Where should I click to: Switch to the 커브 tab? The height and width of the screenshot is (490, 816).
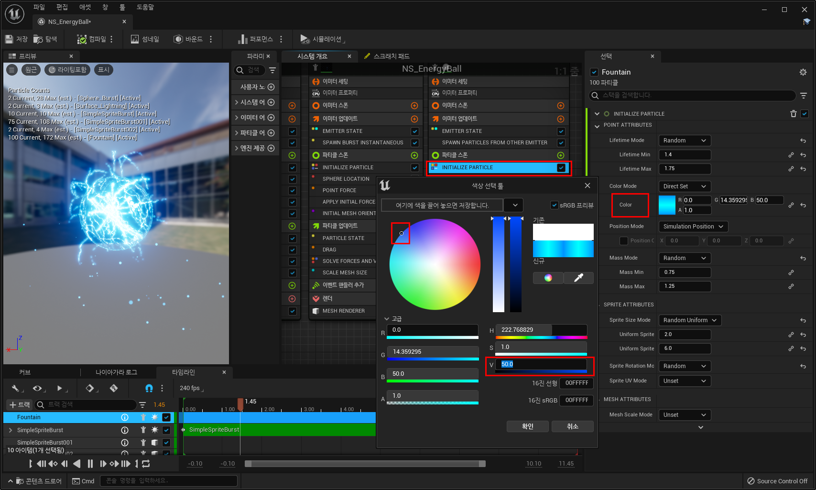[24, 372]
